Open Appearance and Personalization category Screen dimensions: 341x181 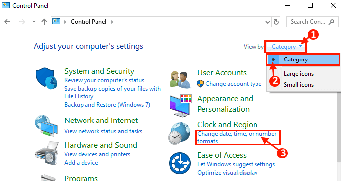(x=225, y=104)
